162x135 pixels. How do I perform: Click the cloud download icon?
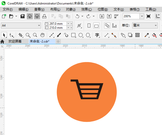[30, 16]
